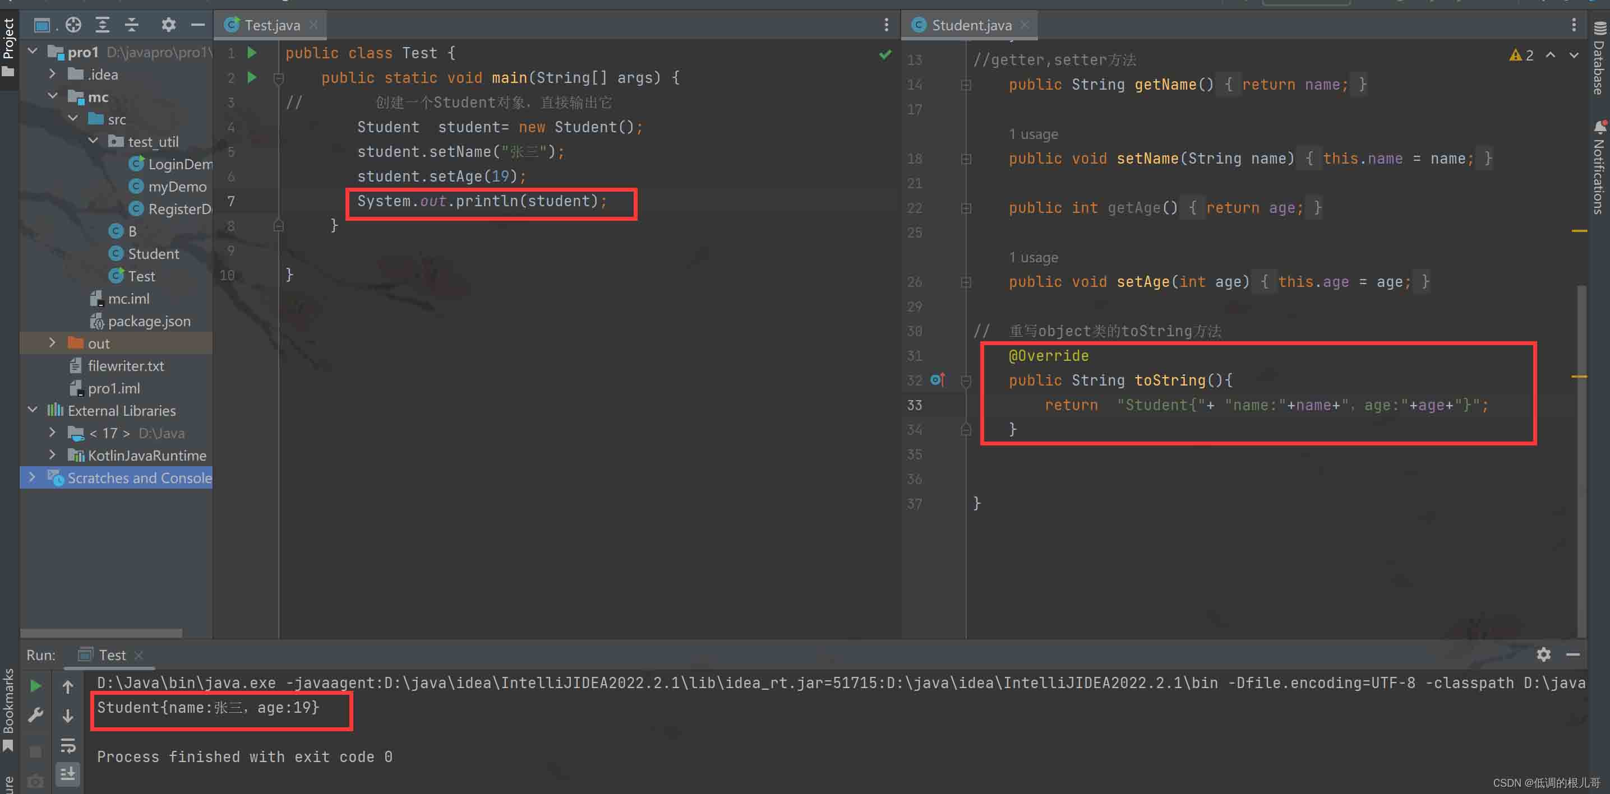
Task: Click run gutter arrow beside main method
Action: point(252,77)
